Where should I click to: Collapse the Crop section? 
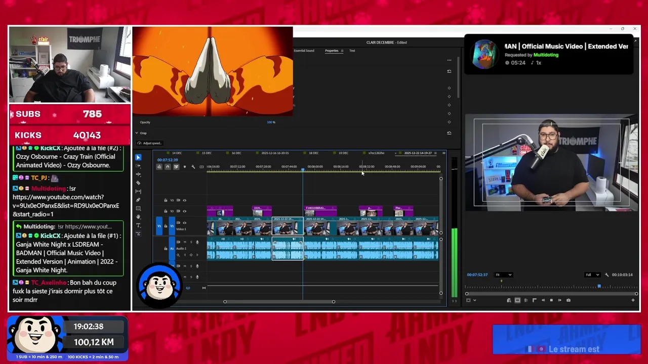click(x=136, y=133)
